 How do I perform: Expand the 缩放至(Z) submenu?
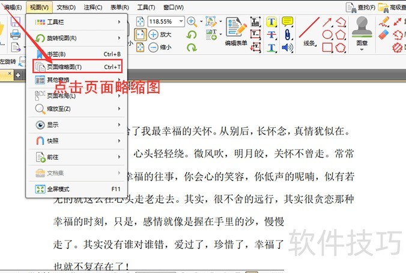[77, 109]
